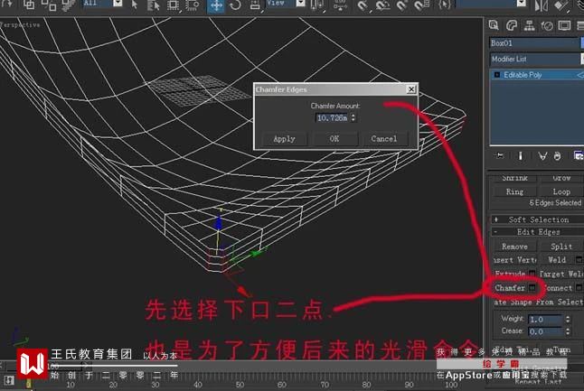Click the Mirror tool icon

[x=542, y=5]
